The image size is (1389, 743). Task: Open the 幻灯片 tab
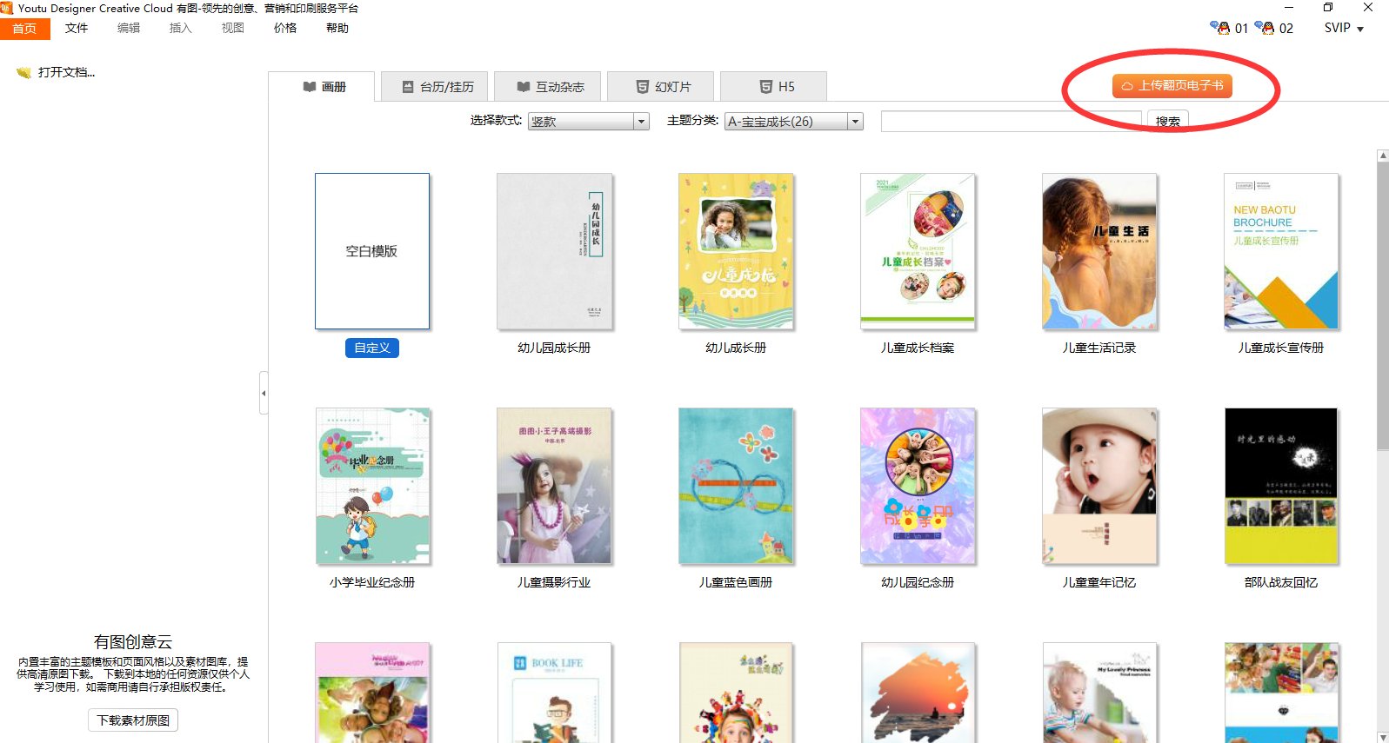[663, 87]
